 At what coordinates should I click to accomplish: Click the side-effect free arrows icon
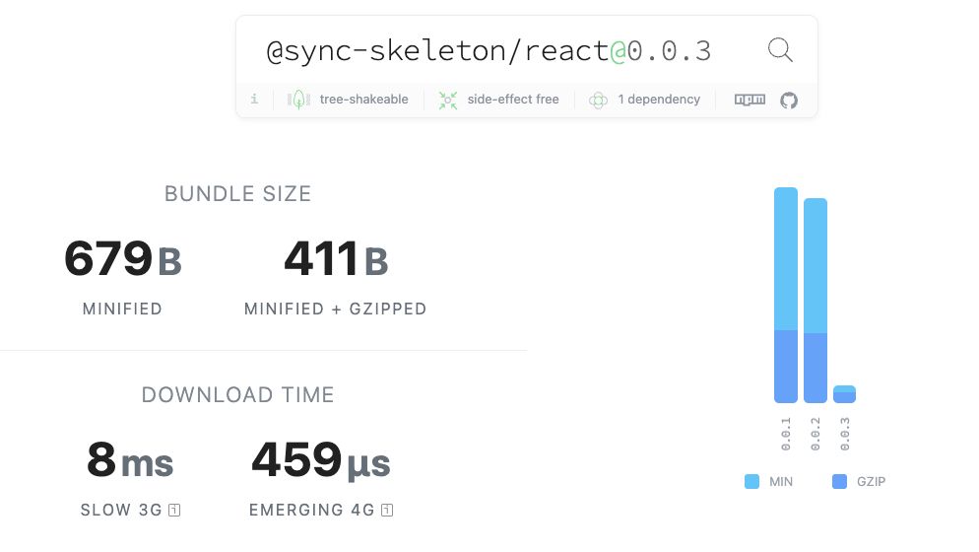pyautogui.click(x=448, y=100)
